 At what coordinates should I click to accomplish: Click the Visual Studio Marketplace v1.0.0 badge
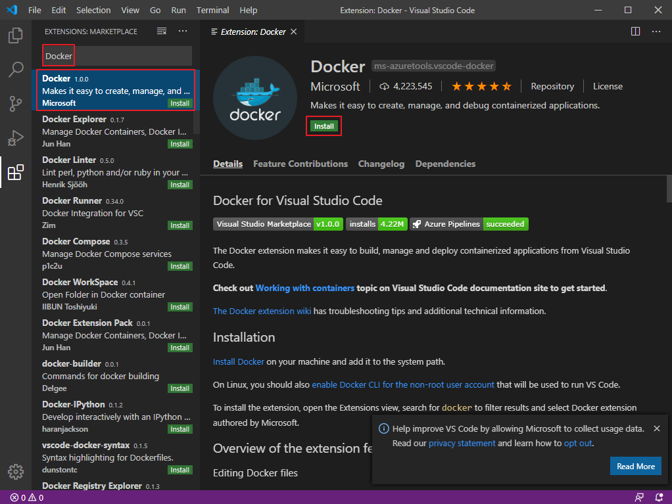(x=277, y=224)
